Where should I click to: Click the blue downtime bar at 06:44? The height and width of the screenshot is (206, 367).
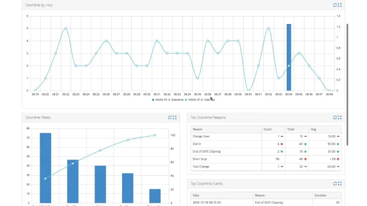[289, 57]
